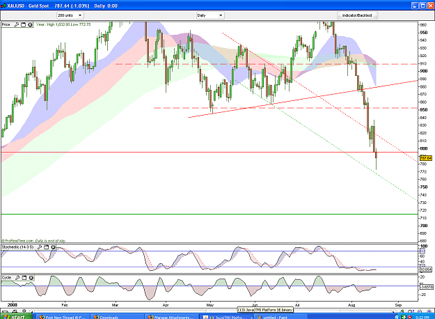Click the Indicator/Backtest button
435x319 pixels.
[357, 15]
